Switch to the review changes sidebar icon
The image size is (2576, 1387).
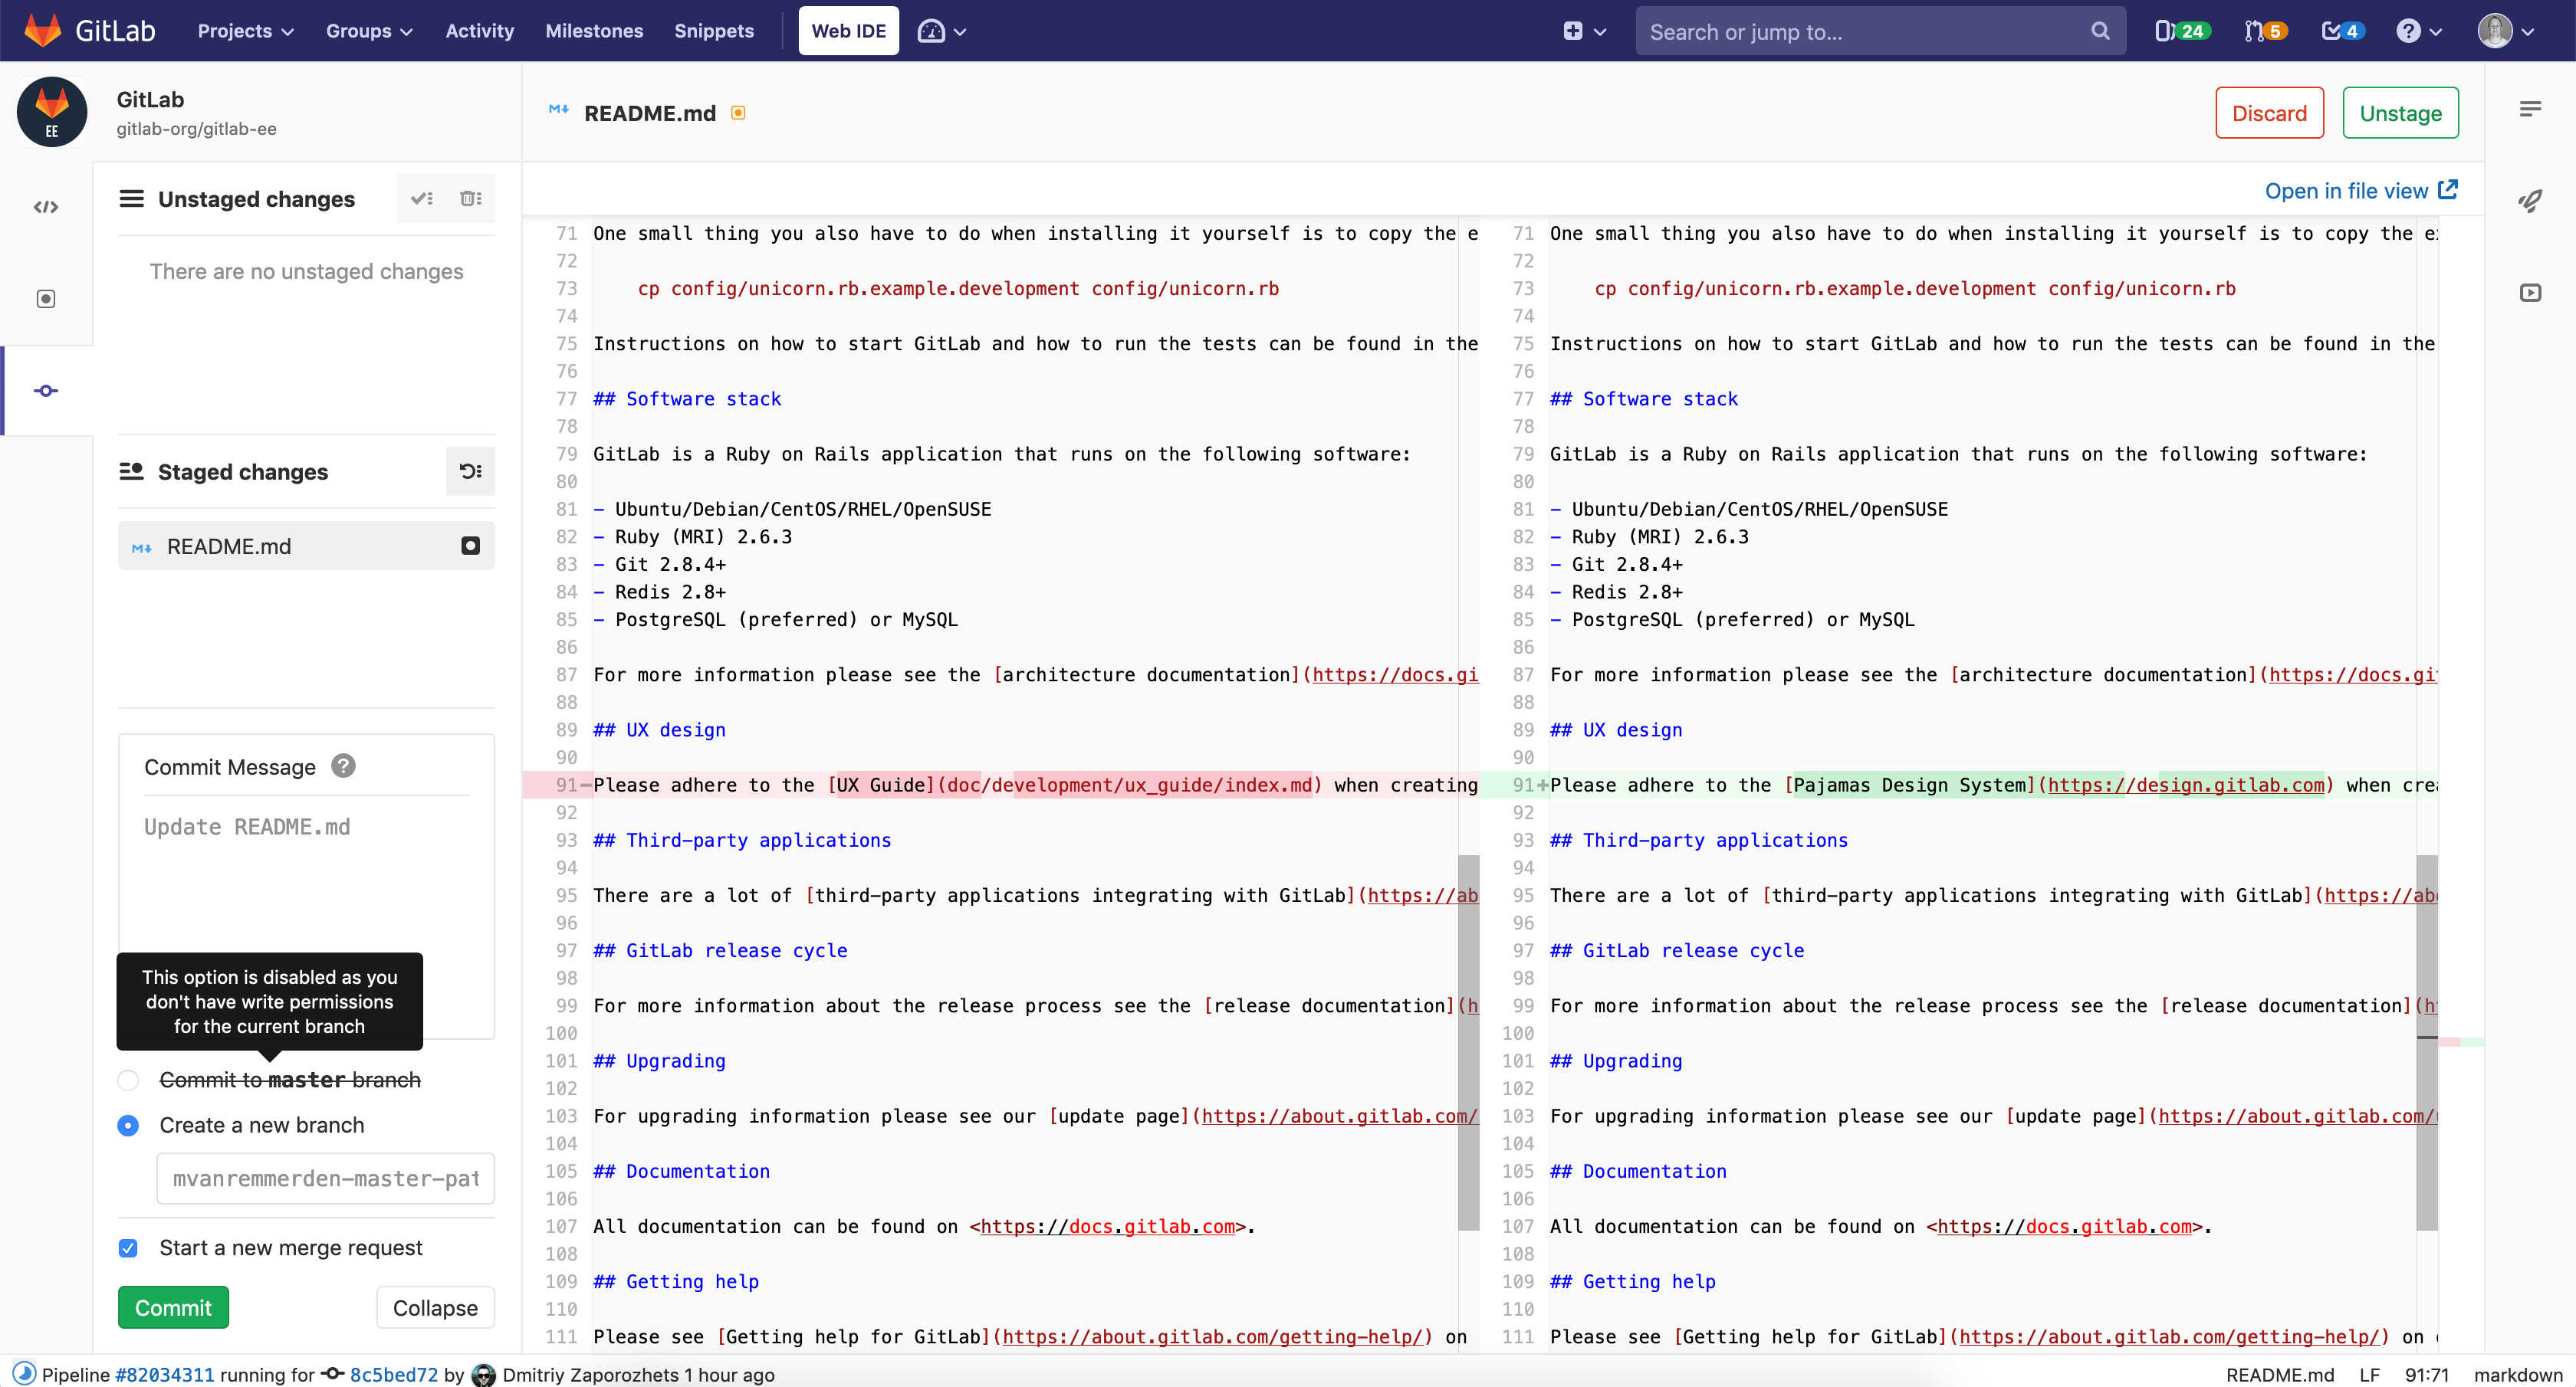[46, 299]
